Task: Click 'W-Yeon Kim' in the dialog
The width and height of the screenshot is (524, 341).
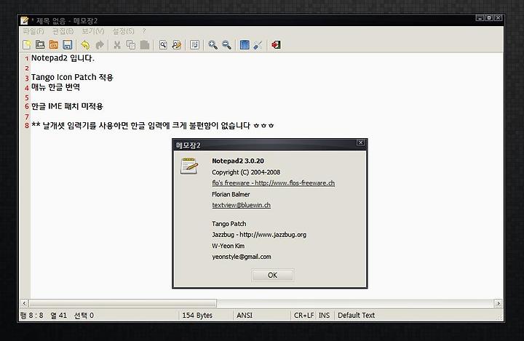Action: [x=228, y=246]
